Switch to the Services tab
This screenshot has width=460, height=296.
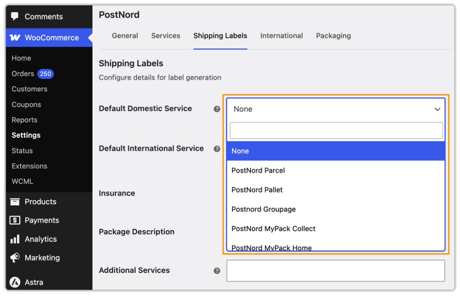(x=166, y=36)
